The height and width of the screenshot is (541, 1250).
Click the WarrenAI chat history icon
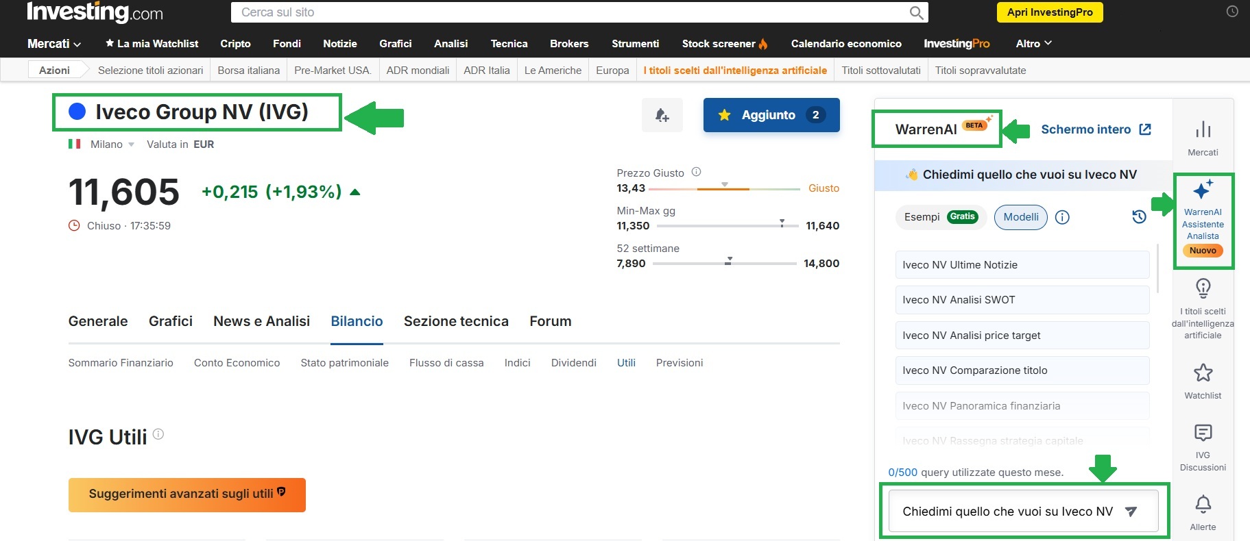point(1139,217)
